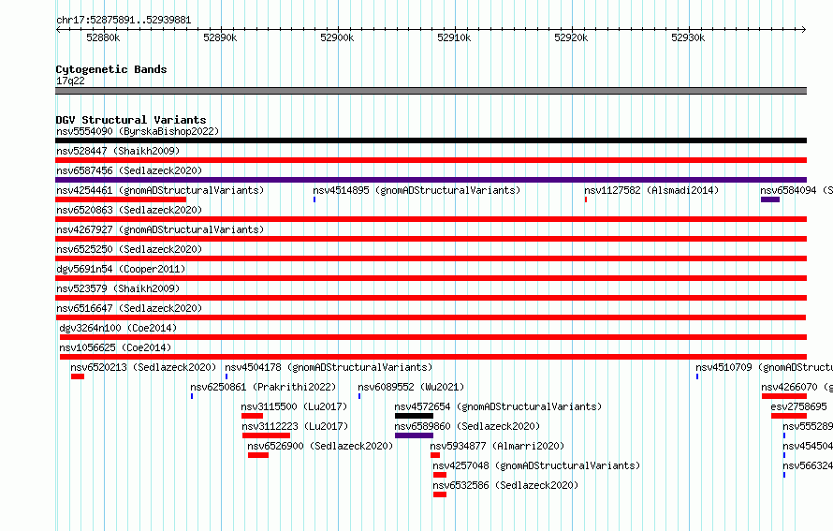Click nsv6525250 (Sedlazeck2020) label

tap(129, 249)
